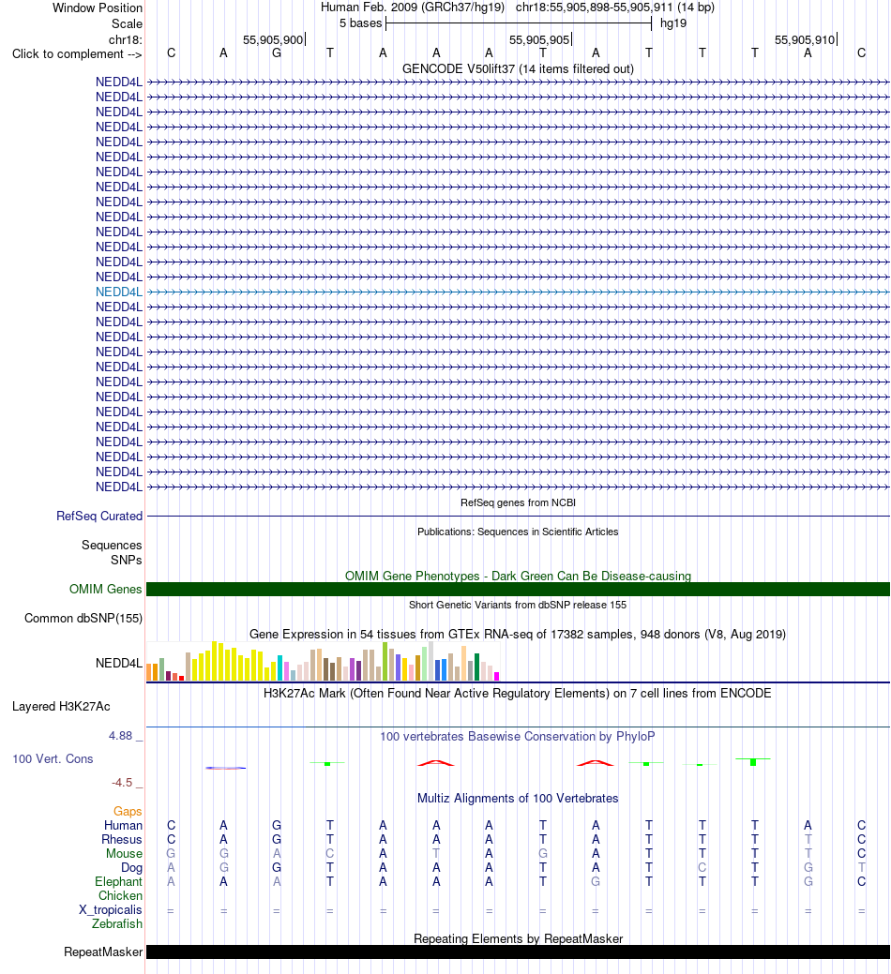Click the Layered H3K27Ac label

pos(61,706)
